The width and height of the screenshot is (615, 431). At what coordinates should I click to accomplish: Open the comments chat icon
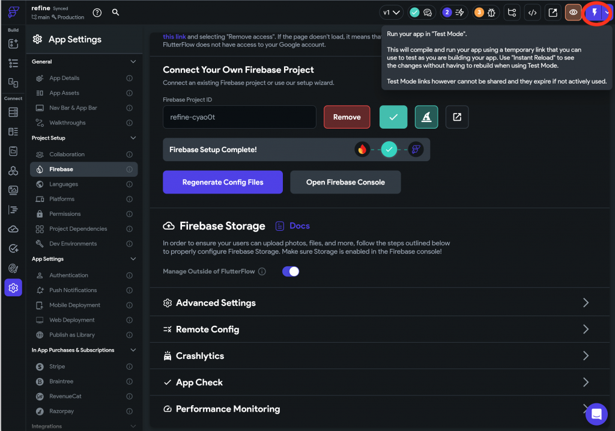tap(428, 13)
